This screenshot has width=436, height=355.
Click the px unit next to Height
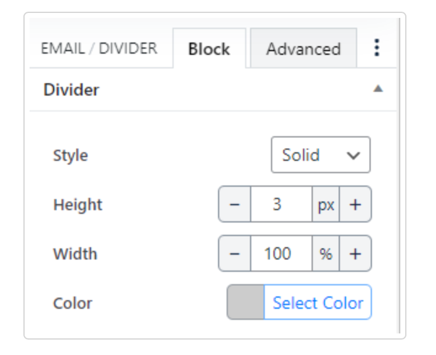[325, 205]
